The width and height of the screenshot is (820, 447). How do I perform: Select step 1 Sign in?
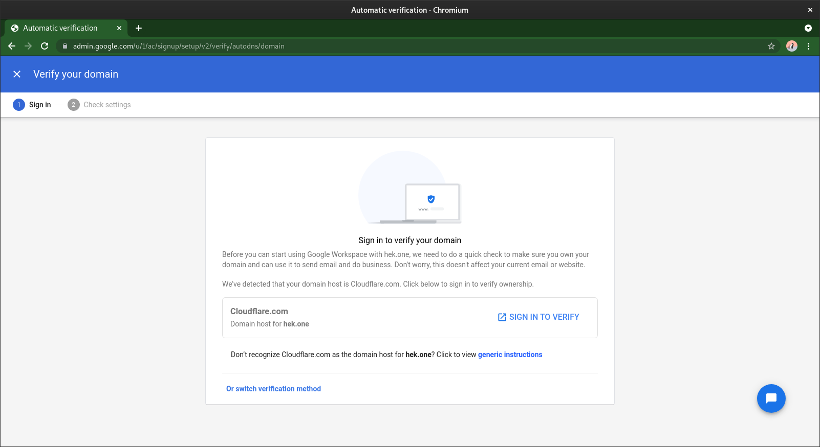click(x=32, y=105)
